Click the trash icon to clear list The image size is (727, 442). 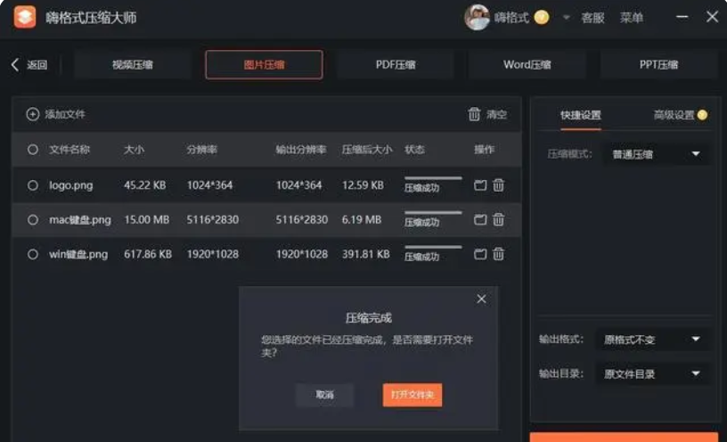pos(474,114)
